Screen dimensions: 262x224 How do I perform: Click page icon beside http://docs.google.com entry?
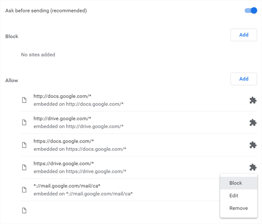pos(24,100)
